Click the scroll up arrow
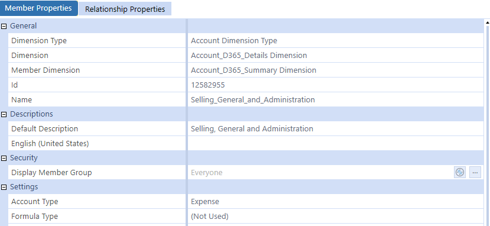490x226 pixels. coord(487,22)
